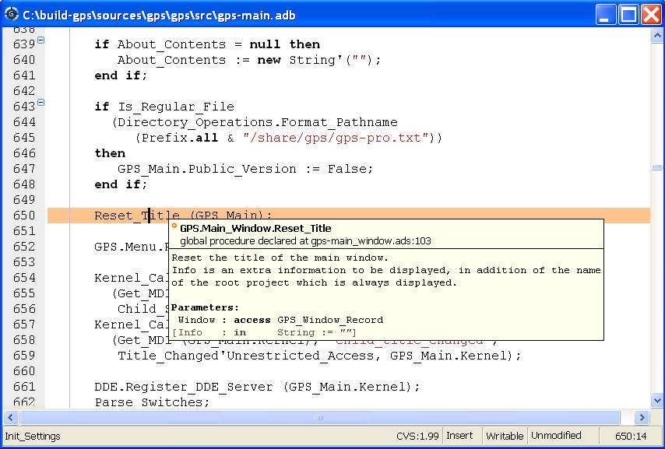Click the blue marker on the right speedbar
Viewport: 665px width, 449px height.
(x=657, y=168)
